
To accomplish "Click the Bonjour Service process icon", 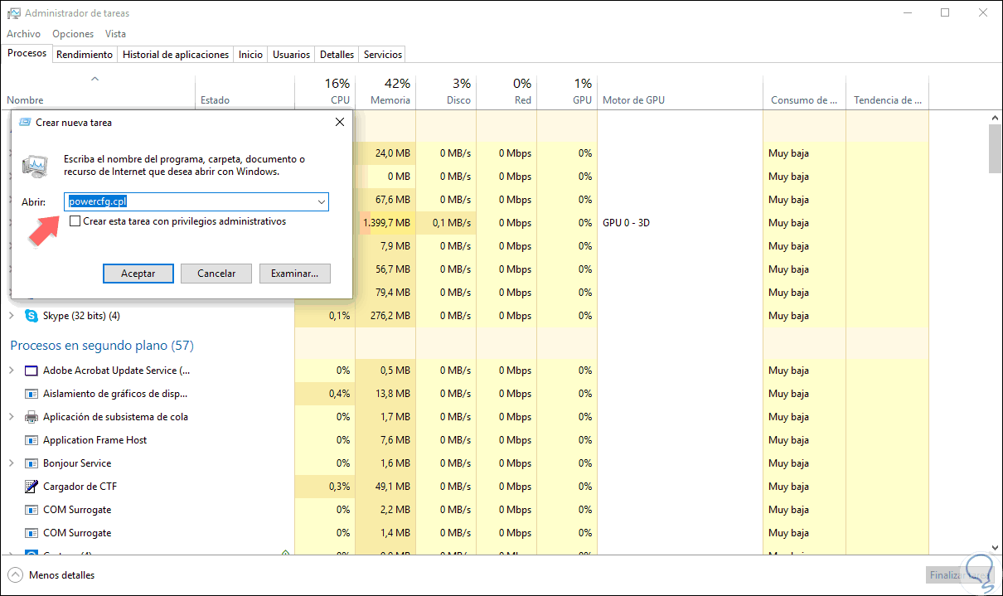I will (x=31, y=463).
